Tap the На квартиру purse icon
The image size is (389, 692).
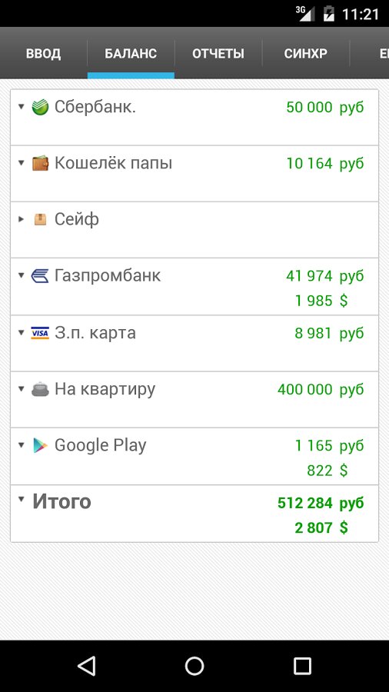[x=40, y=390]
